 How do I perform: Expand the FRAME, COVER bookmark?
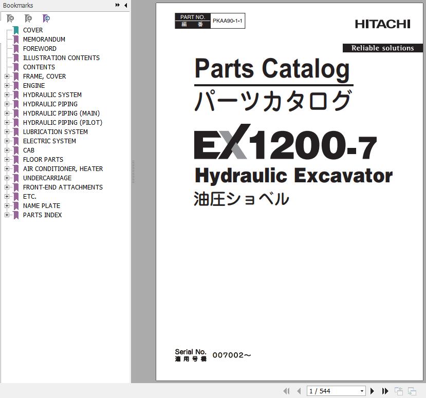[7, 77]
